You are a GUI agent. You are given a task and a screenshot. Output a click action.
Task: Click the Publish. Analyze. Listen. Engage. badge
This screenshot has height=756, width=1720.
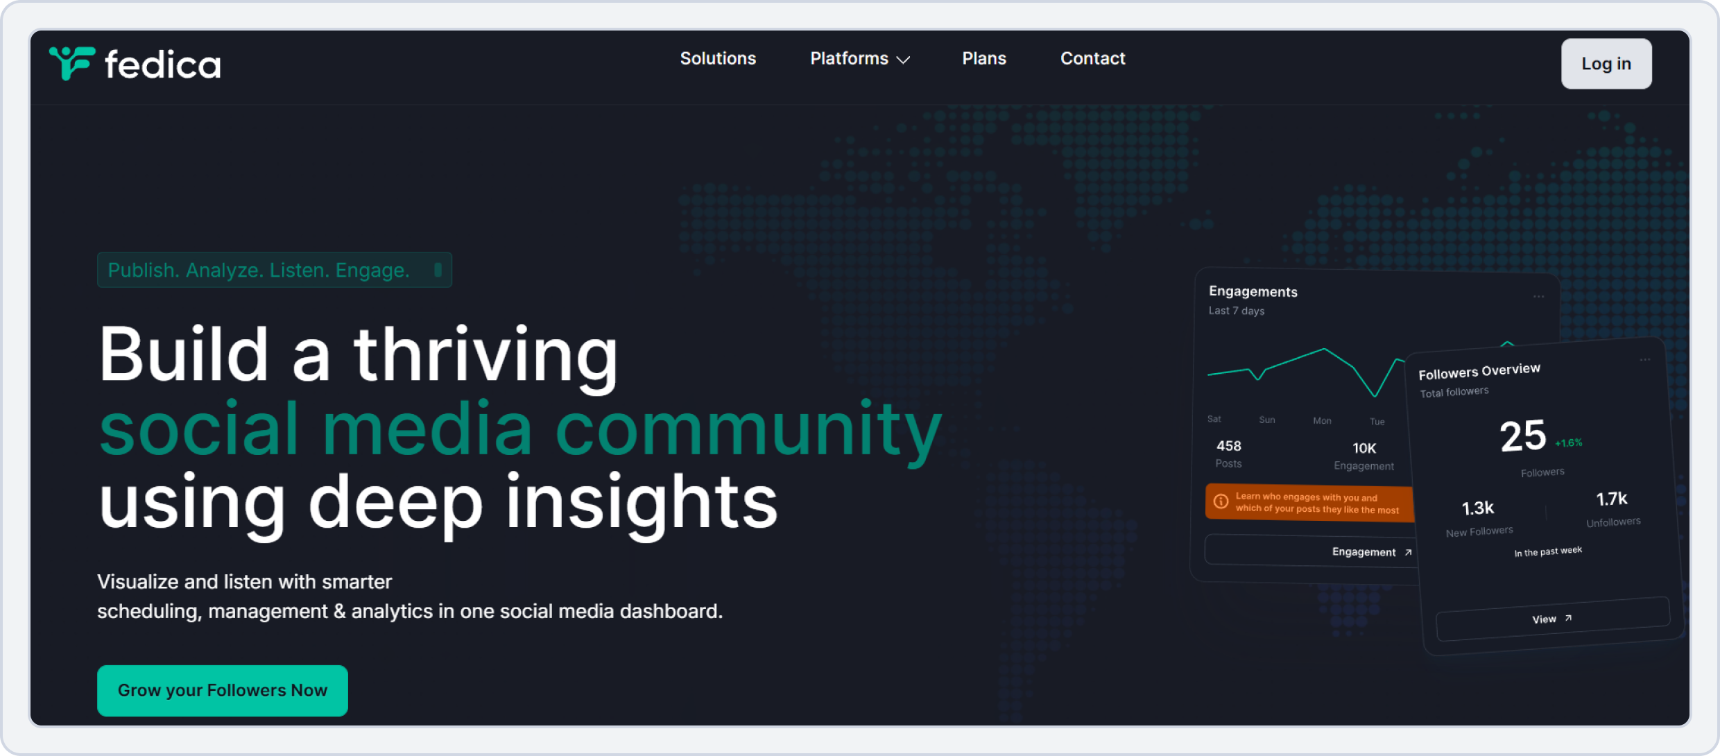274,270
